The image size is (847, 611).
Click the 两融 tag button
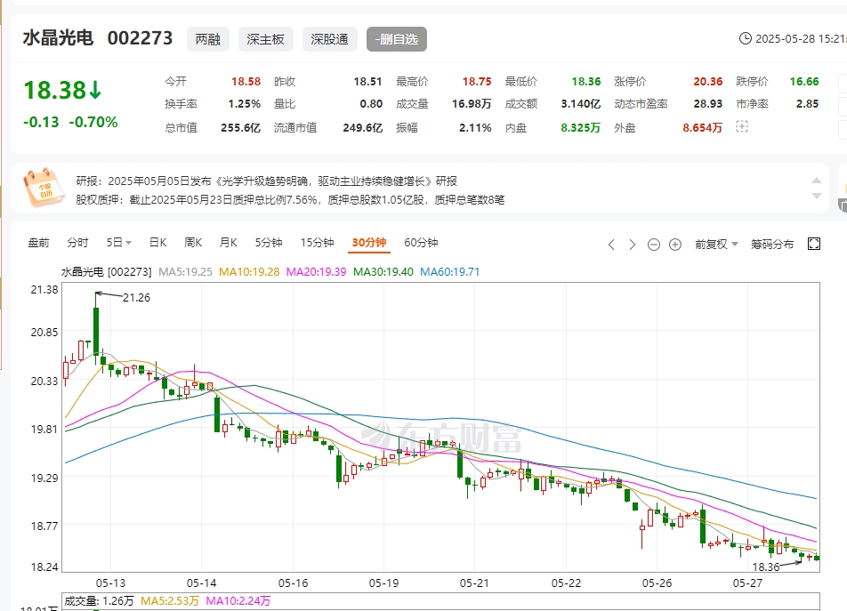coord(208,39)
